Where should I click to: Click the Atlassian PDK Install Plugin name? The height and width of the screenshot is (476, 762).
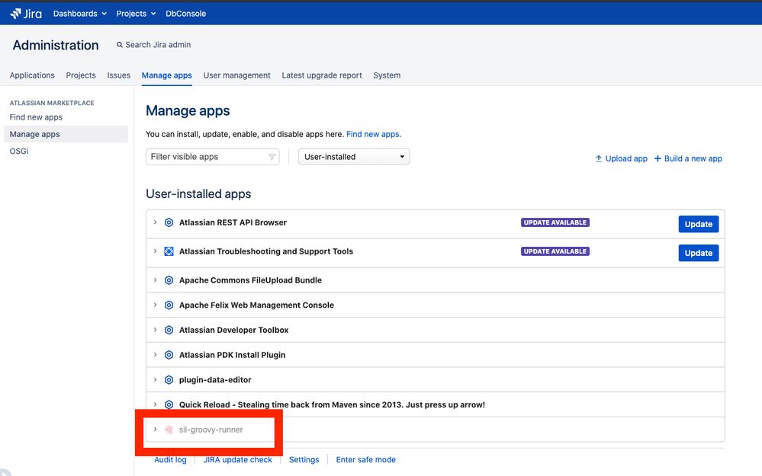pyautogui.click(x=233, y=355)
